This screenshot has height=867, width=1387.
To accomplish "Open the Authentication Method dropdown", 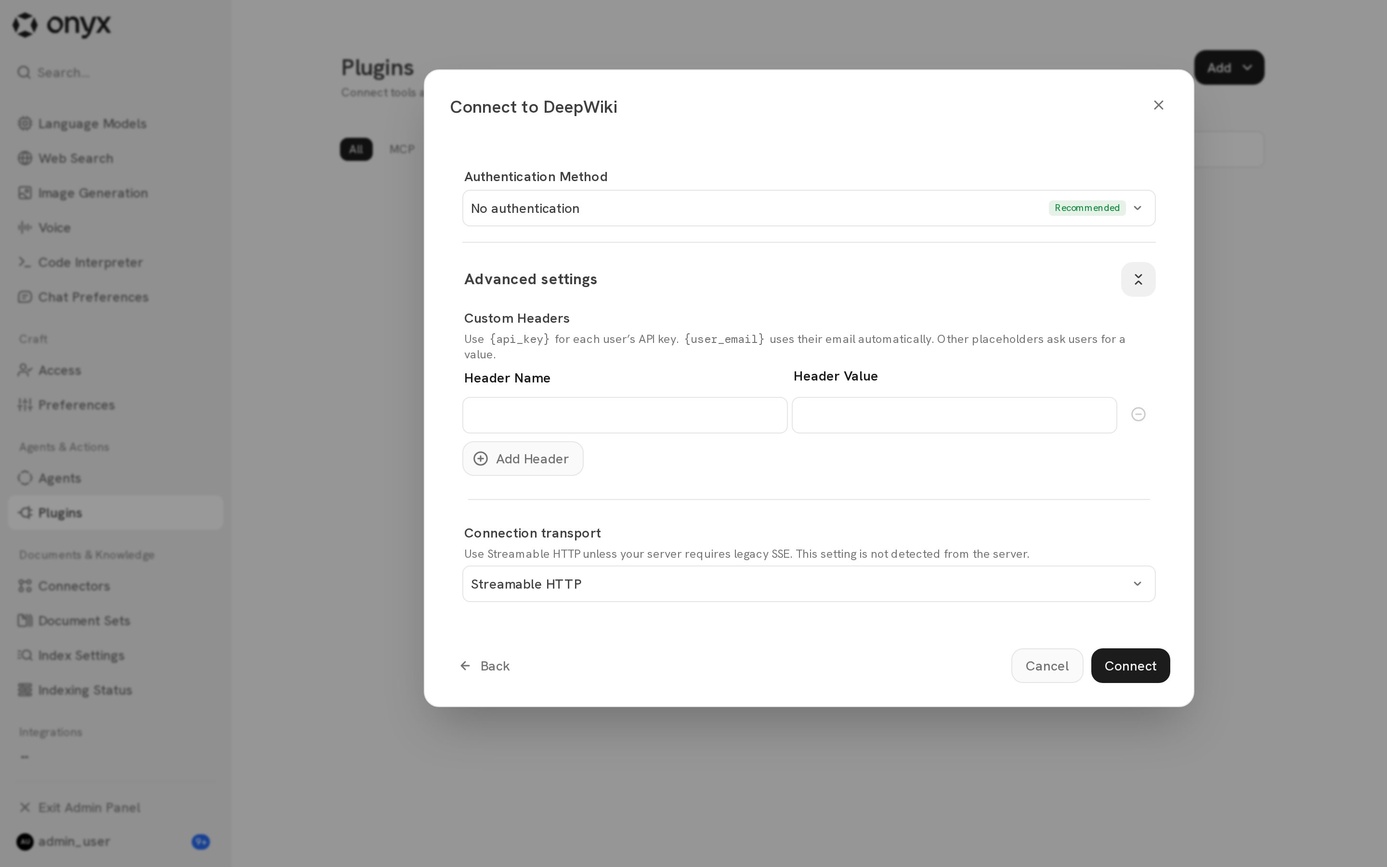I will pos(809,208).
